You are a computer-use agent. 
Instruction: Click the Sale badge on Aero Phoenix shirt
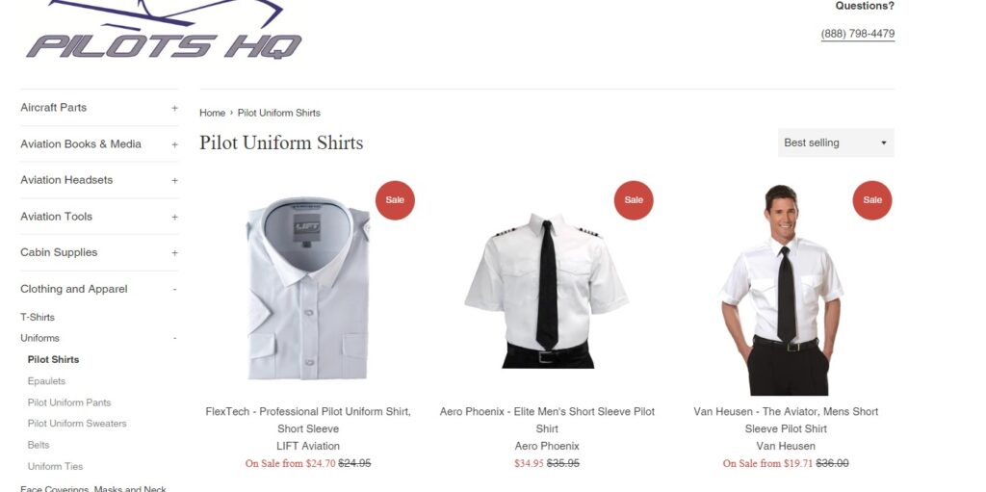[x=634, y=200]
